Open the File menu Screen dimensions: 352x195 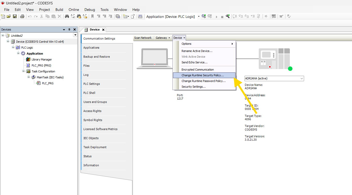tap(7, 10)
